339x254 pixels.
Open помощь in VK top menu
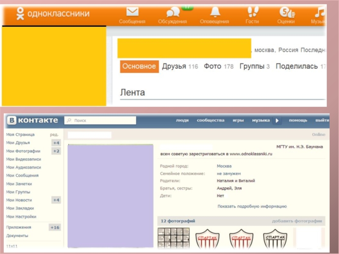(298, 120)
